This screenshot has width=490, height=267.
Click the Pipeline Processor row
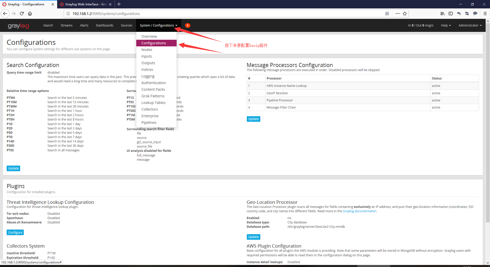363,100
